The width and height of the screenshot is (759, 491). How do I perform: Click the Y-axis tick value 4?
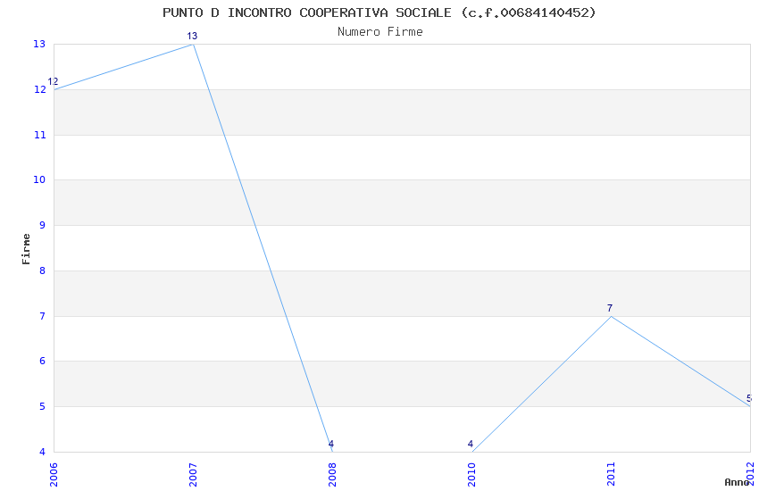point(43,452)
